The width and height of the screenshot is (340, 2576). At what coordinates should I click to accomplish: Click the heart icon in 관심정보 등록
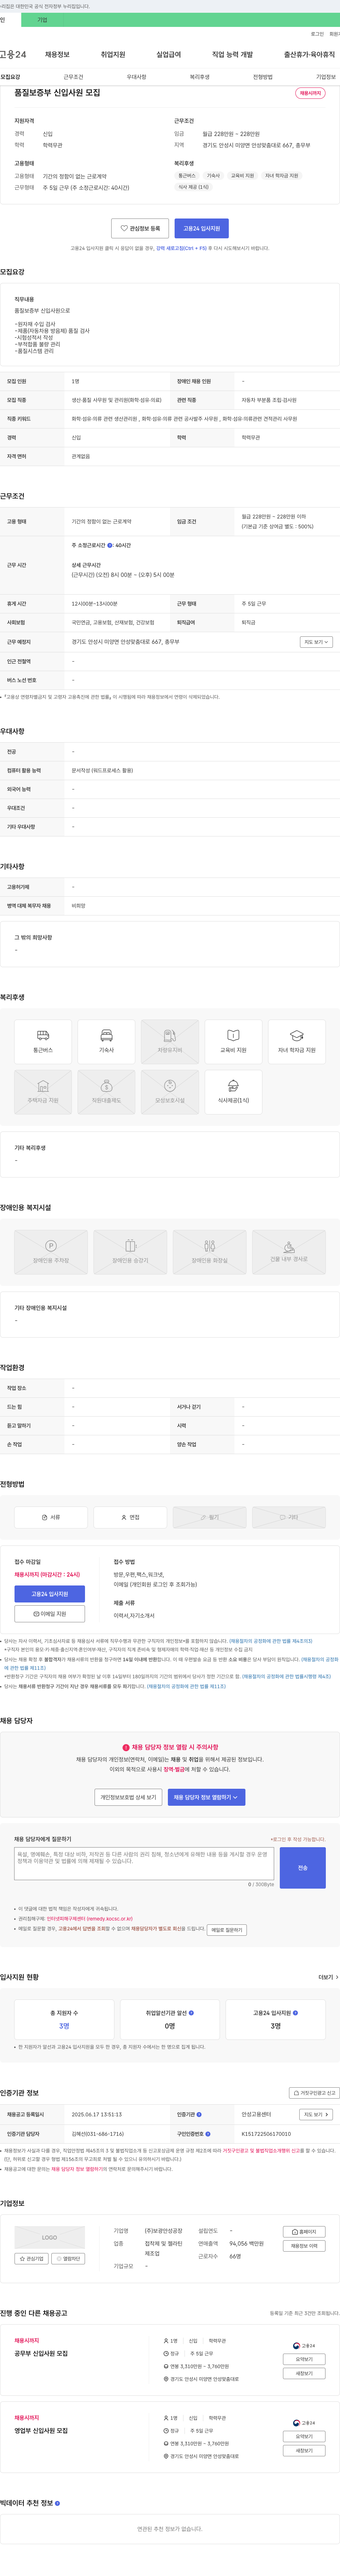[x=124, y=228]
